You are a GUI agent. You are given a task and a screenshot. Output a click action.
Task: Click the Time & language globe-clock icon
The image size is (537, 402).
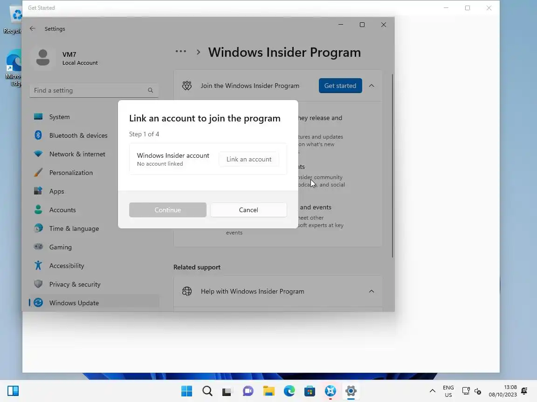[x=38, y=228]
